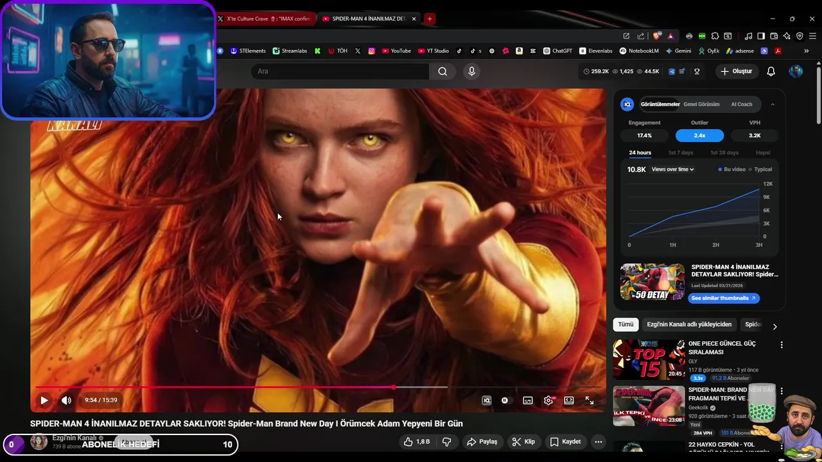The image size is (822, 462).
Task: Open options for the ONE PIECE video
Action: (x=782, y=345)
